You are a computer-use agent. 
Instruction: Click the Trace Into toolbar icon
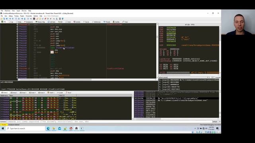tap(22, 19)
